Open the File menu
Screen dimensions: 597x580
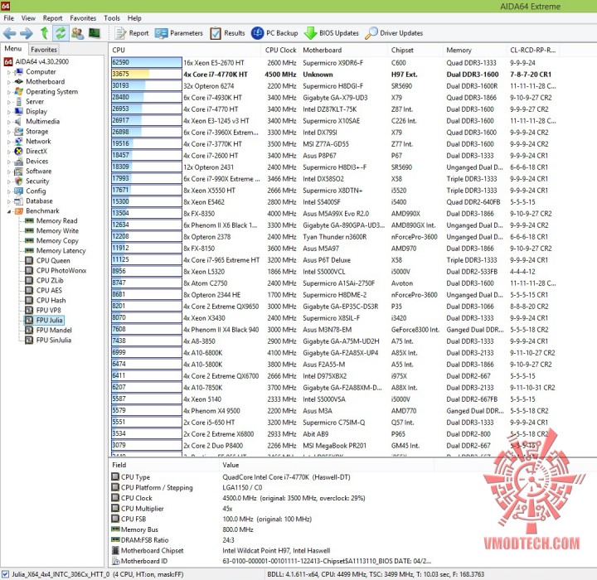tap(9, 18)
